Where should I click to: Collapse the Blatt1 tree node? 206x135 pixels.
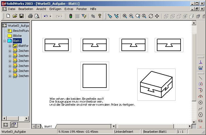[5, 41]
